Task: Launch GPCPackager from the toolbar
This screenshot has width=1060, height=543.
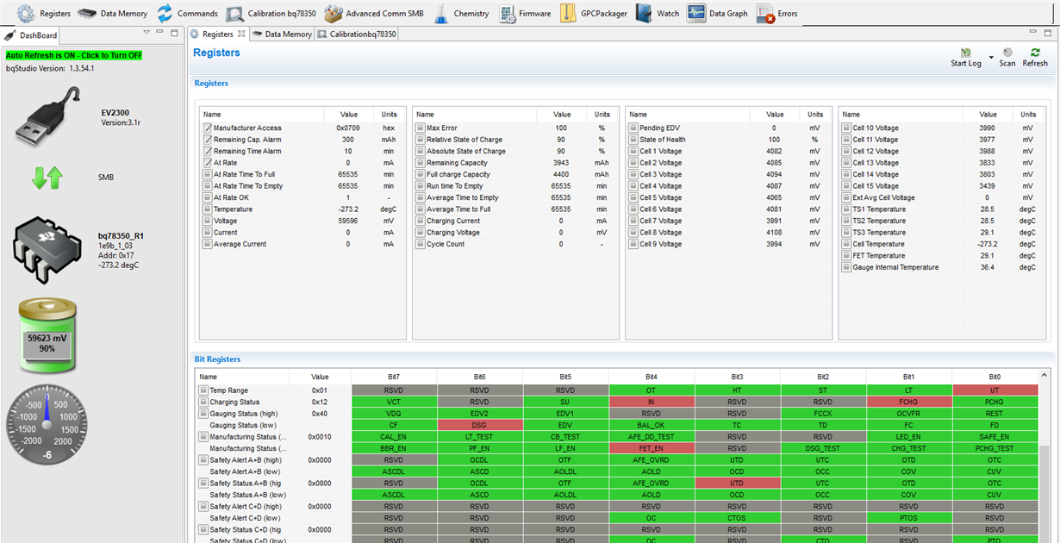Action: (592, 14)
